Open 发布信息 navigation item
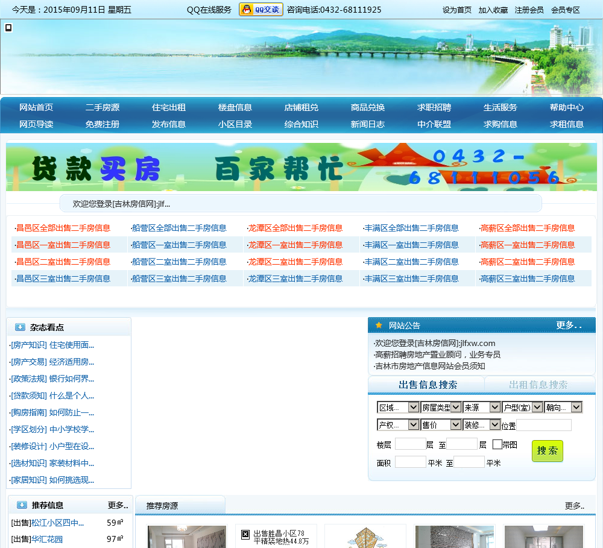 coord(168,124)
